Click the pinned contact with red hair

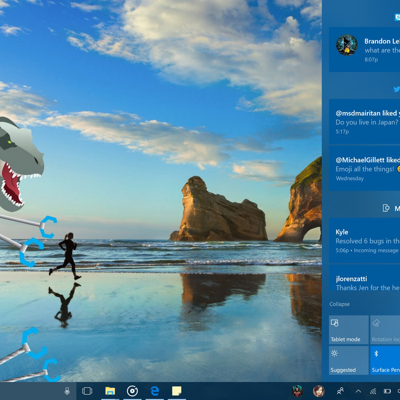[x=318, y=391]
